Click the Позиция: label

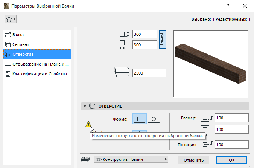[187, 145]
